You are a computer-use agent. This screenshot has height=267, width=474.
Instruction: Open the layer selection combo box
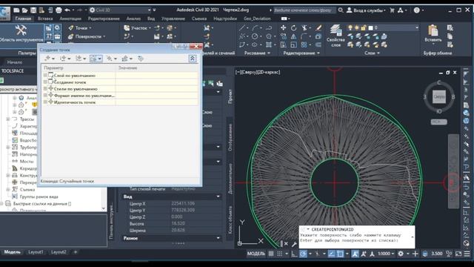tap(383, 27)
